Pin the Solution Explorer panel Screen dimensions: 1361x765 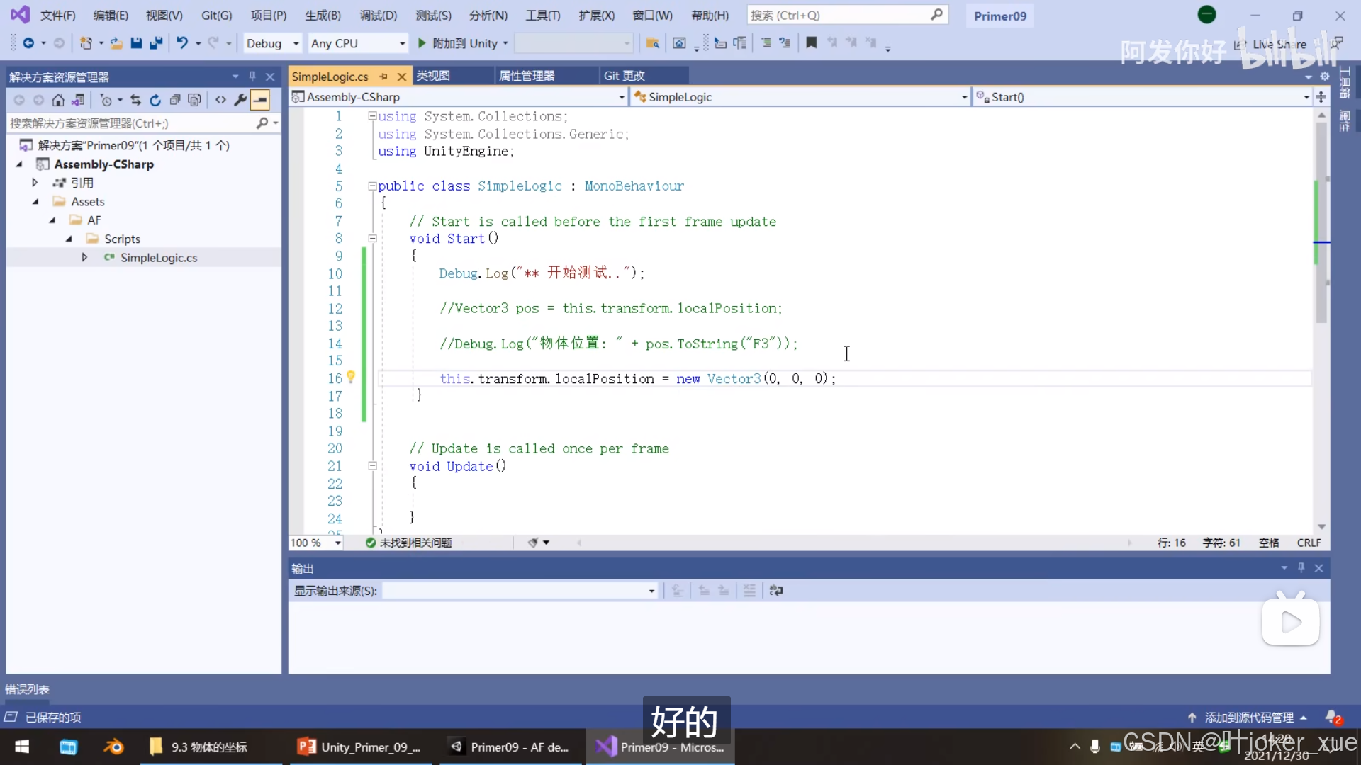252,76
